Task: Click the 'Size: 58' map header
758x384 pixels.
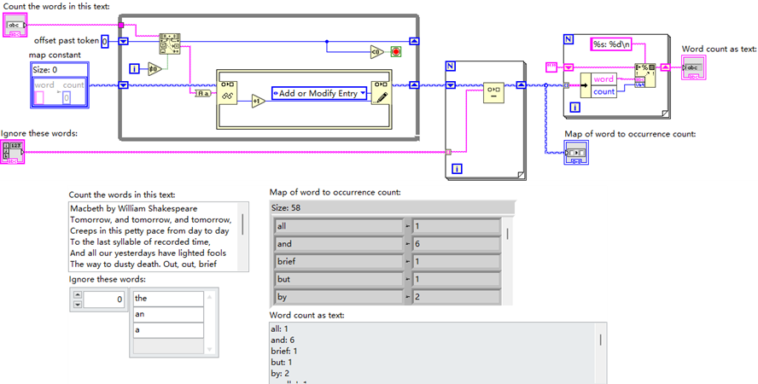Action: (392, 208)
